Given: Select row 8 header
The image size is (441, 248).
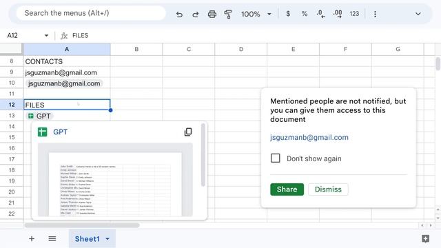Looking at the screenshot, I should coord(12,61).
